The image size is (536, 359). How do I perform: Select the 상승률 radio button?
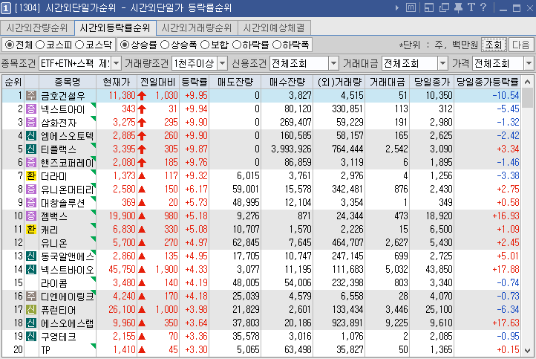coord(125,45)
